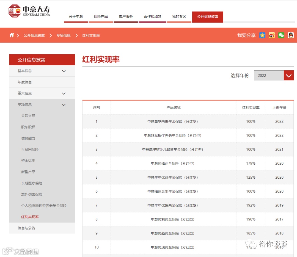Click the 上市年份 column header

coord(279,107)
